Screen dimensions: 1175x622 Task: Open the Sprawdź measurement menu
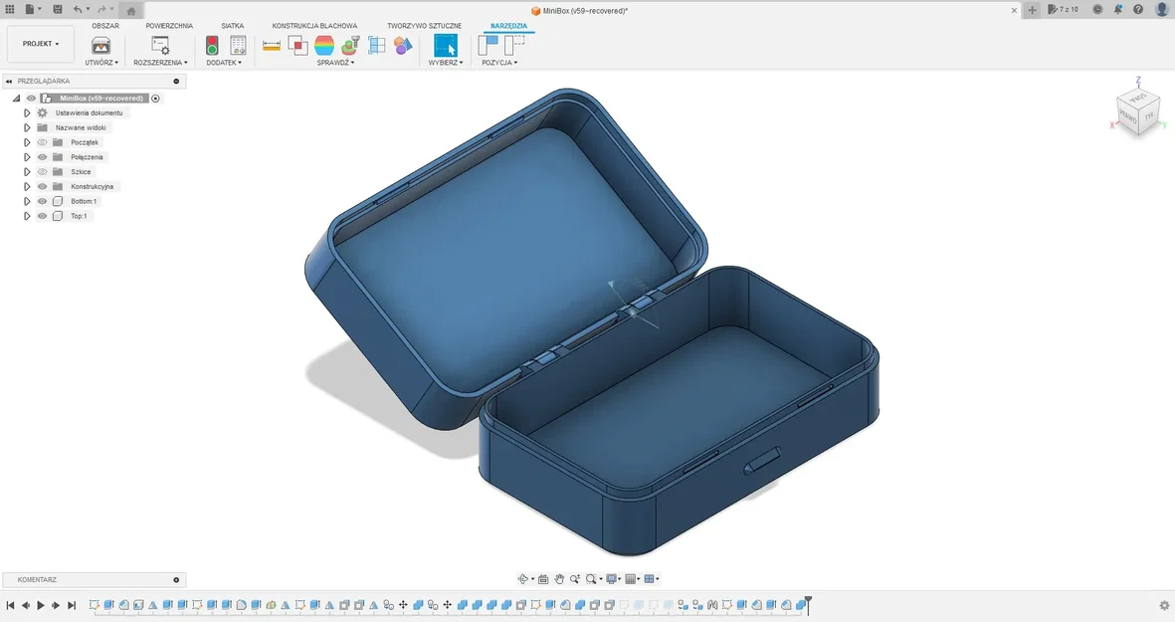(x=335, y=61)
